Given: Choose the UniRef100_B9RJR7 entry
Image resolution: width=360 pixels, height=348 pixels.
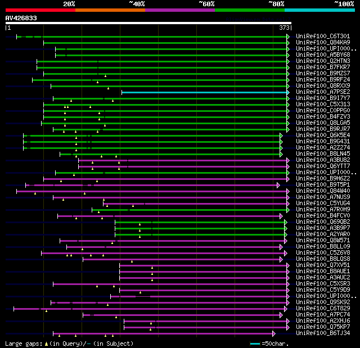Looking at the screenshot, I should 323,129.
